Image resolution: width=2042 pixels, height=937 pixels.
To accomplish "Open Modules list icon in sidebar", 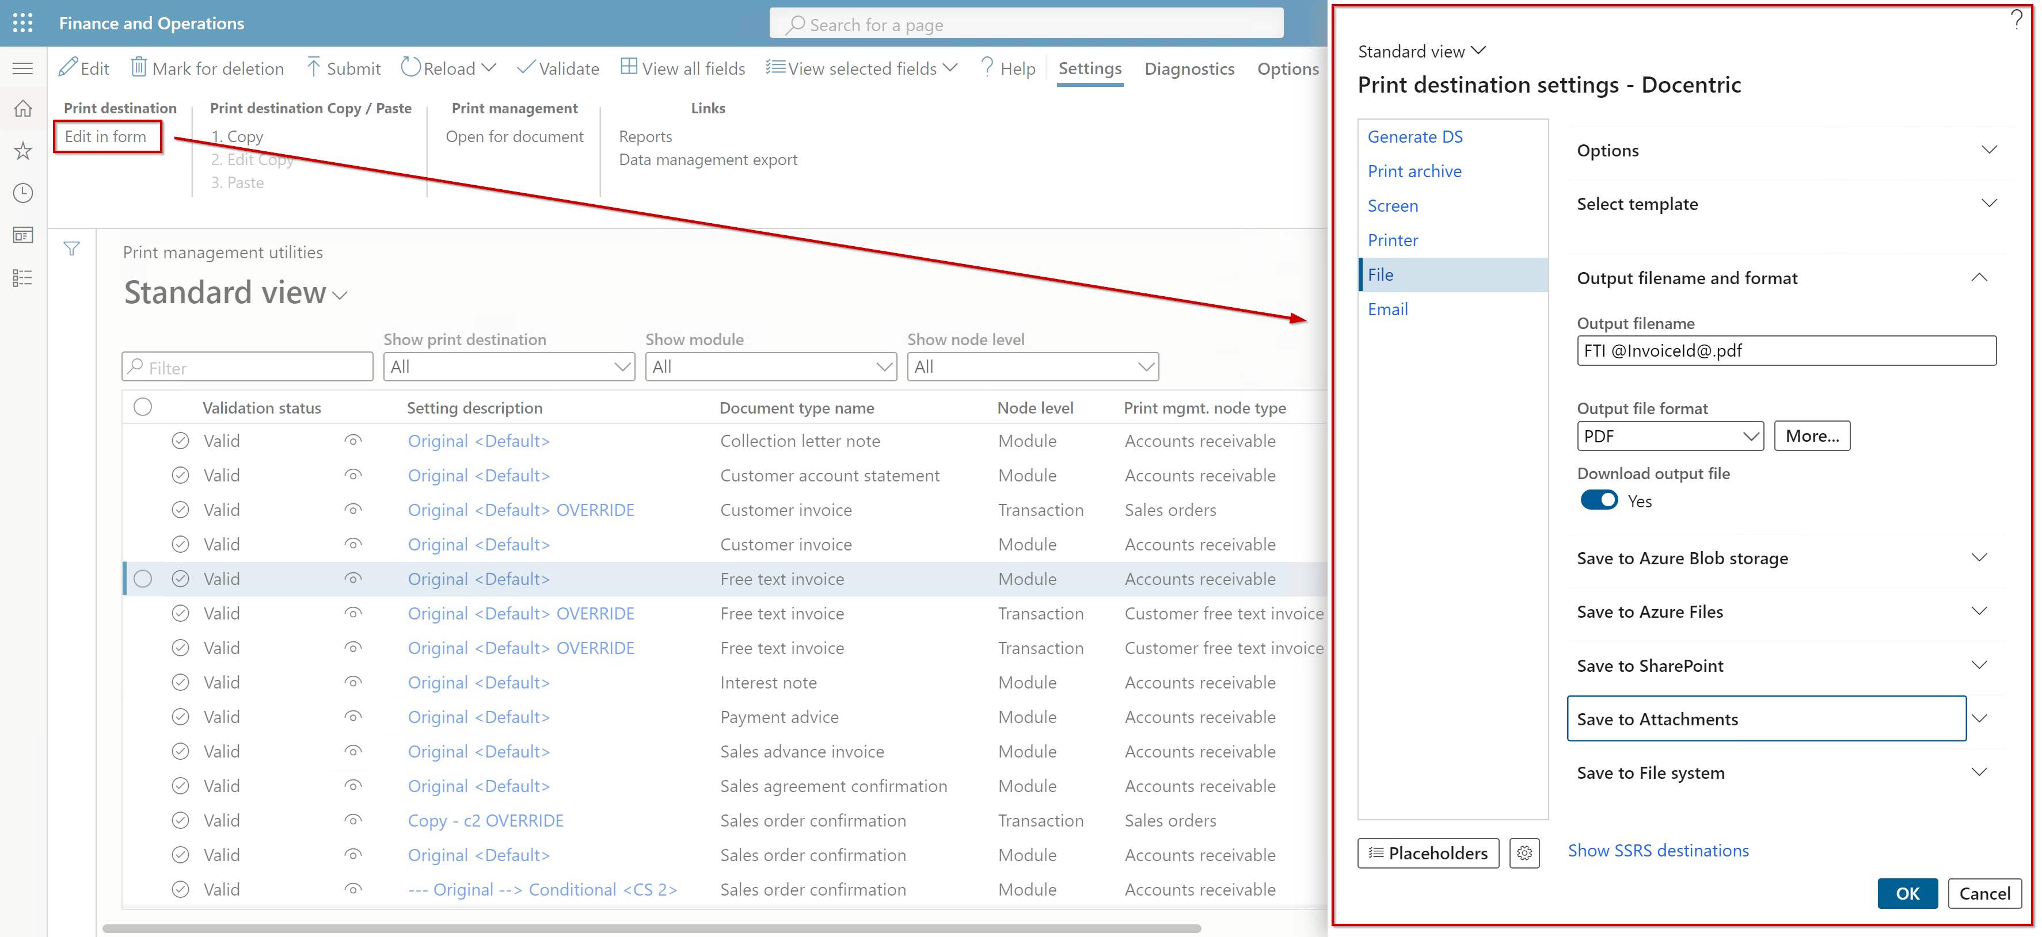I will (x=23, y=277).
